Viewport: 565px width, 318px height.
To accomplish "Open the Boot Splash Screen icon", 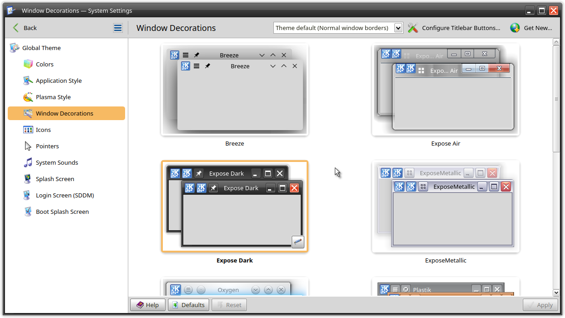I will [28, 212].
